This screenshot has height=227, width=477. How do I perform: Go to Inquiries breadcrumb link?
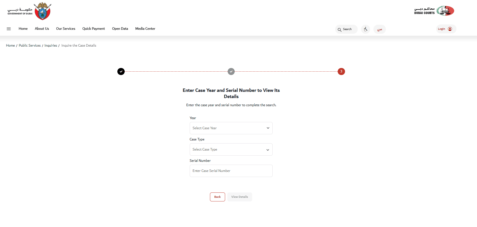[51, 46]
